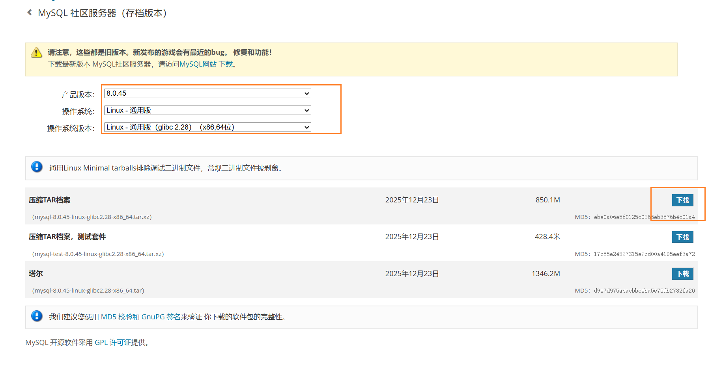
Task: Click the 塔尔 row title
Action: (x=36, y=274)
